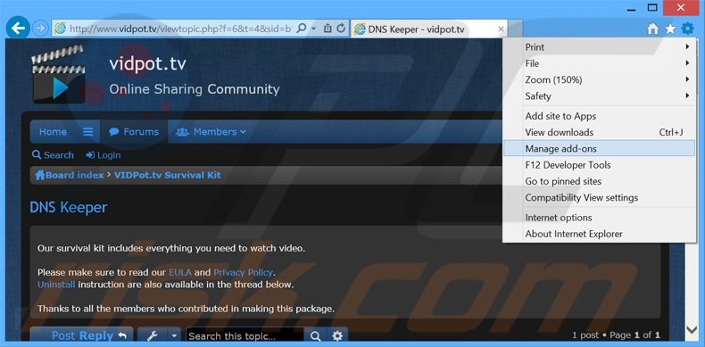Click the vidpot.tv clapperboard logo
The image size is (705, 347).
click(58, 74)
